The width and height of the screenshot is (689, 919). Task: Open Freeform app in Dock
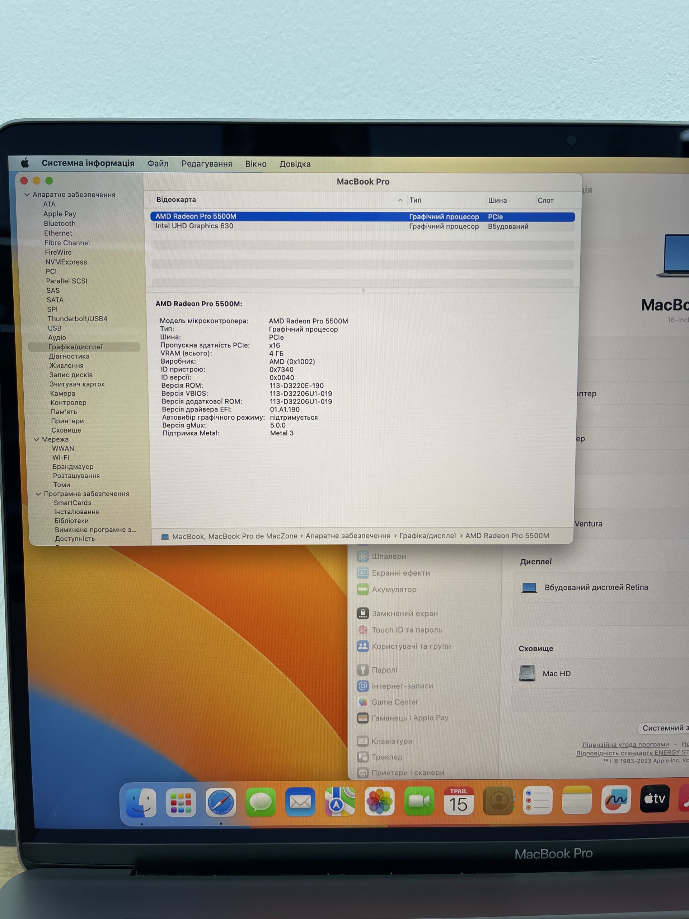click(616, 799)
